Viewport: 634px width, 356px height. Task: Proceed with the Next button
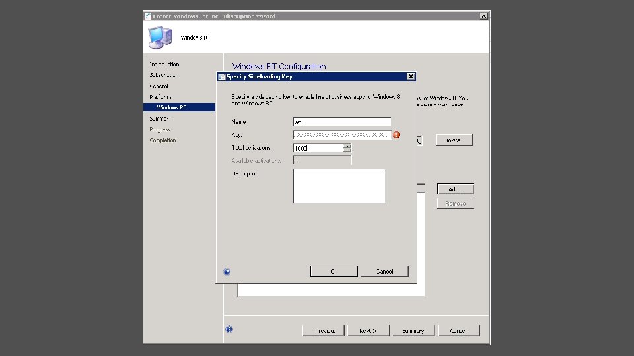(368, 330)
